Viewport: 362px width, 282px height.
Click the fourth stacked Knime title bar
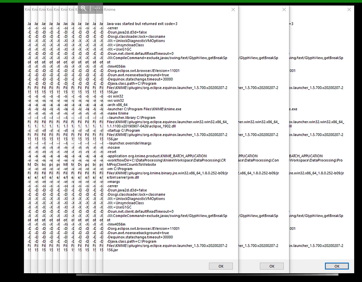click(x=49, y=10)
